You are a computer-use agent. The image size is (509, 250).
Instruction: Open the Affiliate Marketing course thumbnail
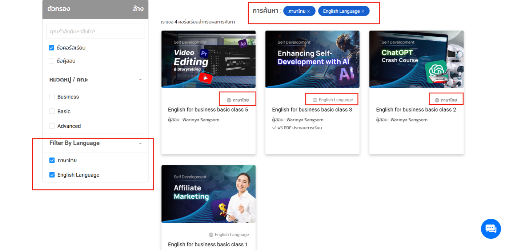pyautogui.click(x=208, y=194)
